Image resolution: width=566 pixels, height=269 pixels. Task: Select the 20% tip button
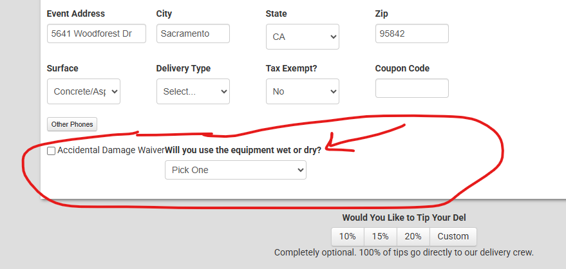coord(413,236)
